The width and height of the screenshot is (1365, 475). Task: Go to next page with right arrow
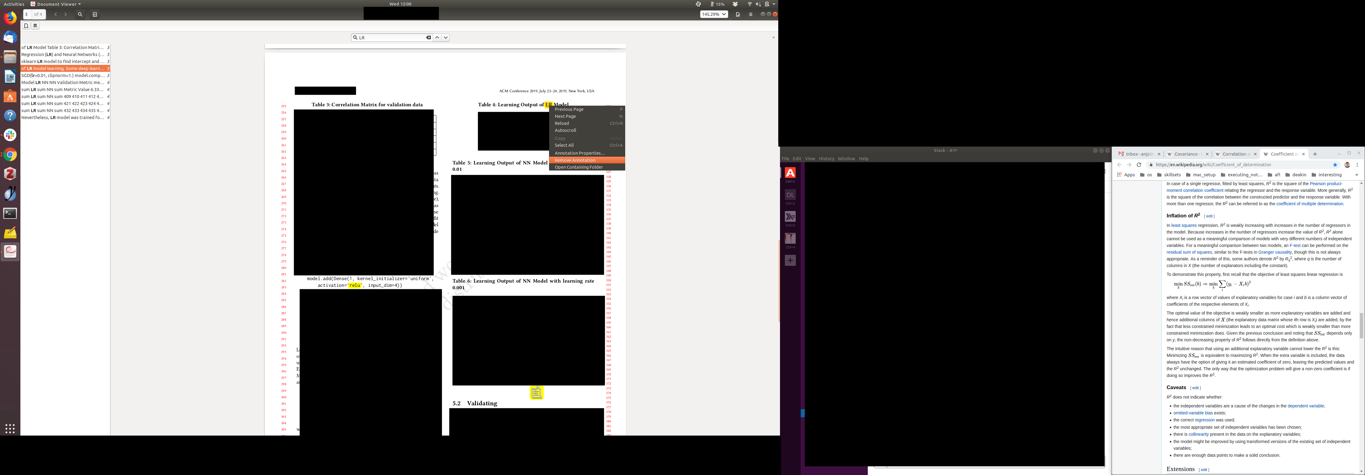coord(66,14)
